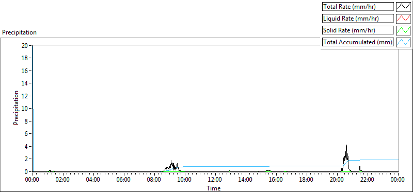Click the y-axis value 10
Viewport: 413px width, 192px height.
pyautogui.click(x=25, y=109)
